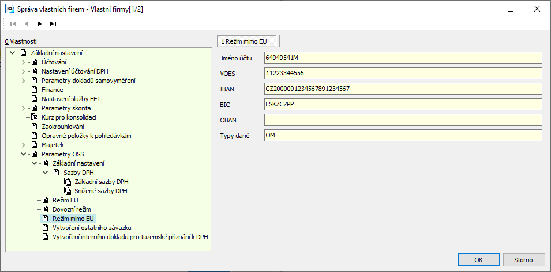Click the Snížené sazby DPH icon
Screen dimensions: 551x272
pos(68,191)
